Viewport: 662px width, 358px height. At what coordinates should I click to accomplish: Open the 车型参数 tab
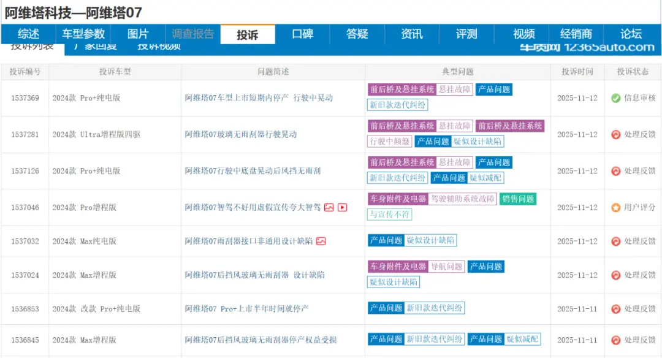point(83,34)
